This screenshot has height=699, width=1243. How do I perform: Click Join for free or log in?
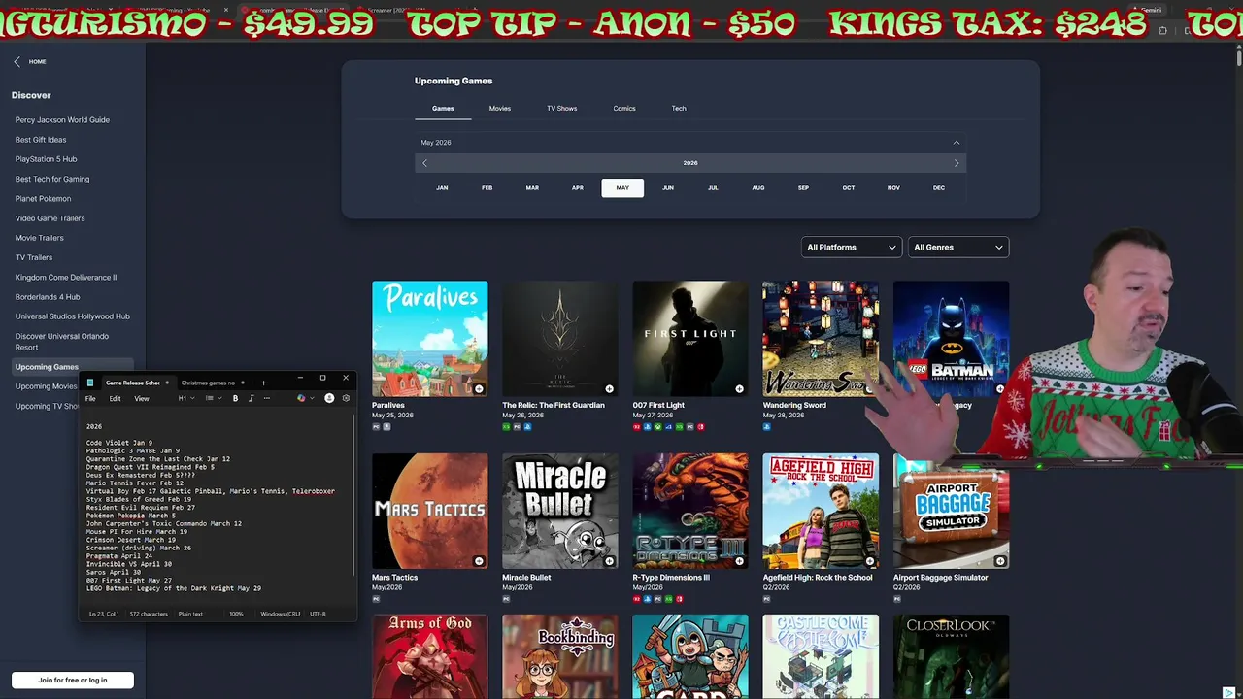pos(73,680)
